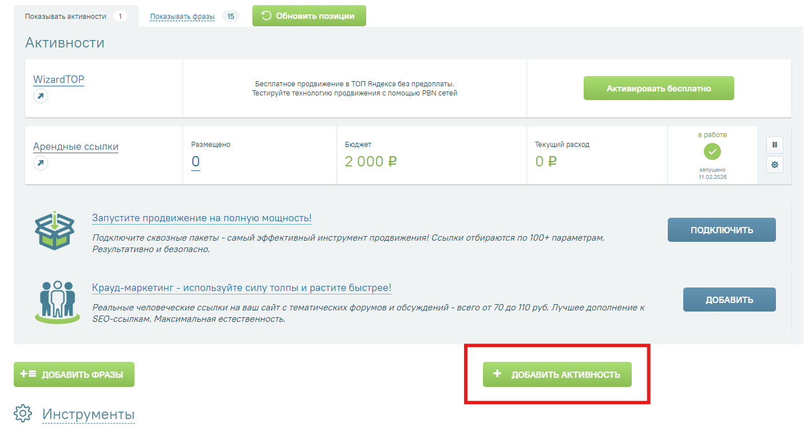Click the gear icon beside Инструменты

click(23, 413)
